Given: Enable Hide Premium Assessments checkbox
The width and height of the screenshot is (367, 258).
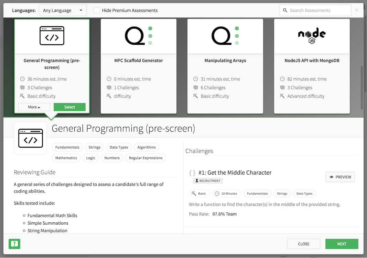Looking at the screenshot, I should pos(97,11).
